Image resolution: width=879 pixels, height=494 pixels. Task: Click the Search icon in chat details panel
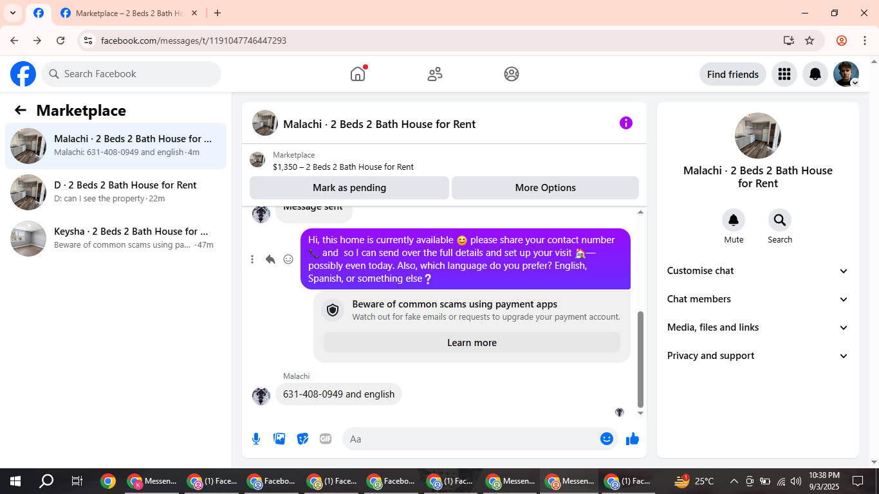tap(780, 221)
